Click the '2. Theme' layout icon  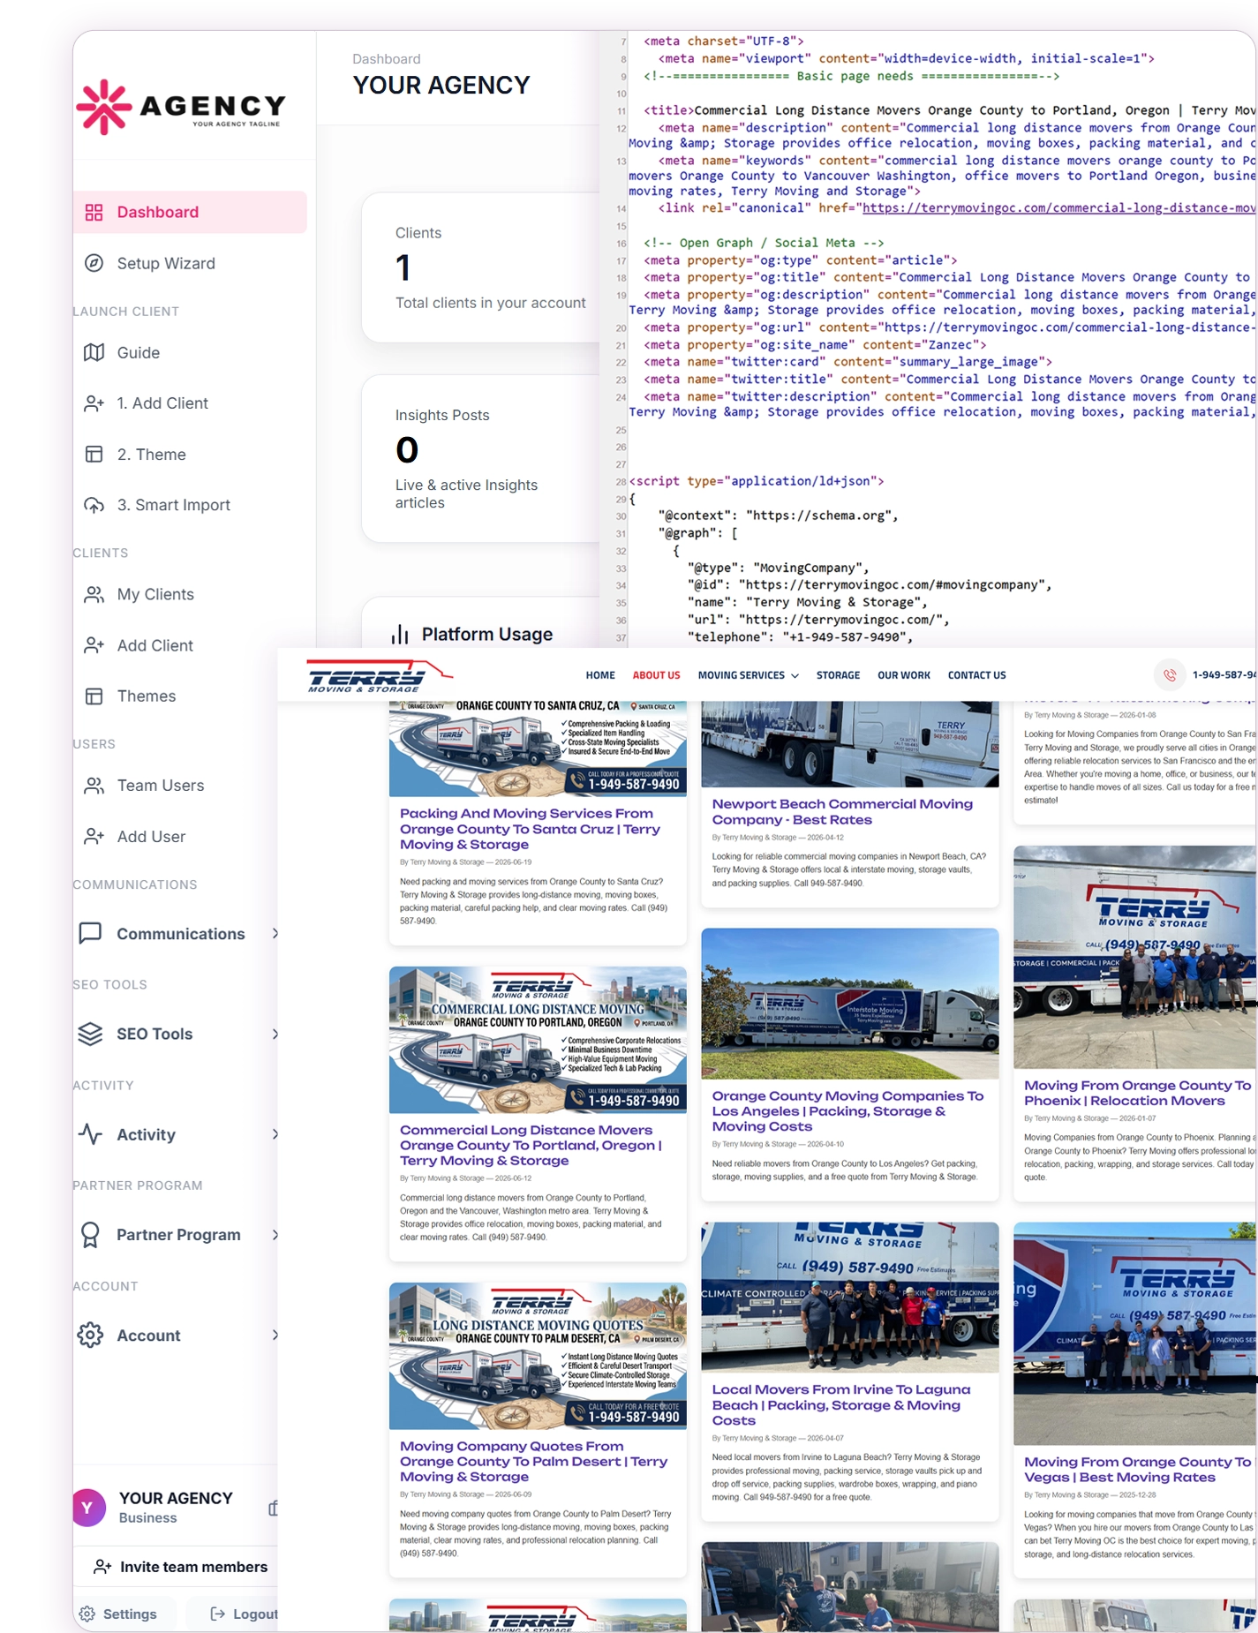(94, 455)
